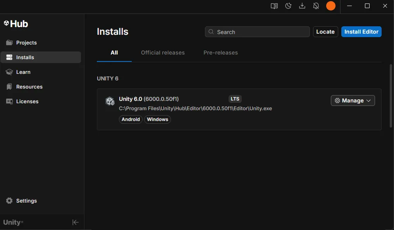Screen dimensions: 394x230
Task: Switch to the Pre-releases tab
Action: (x=220, y=53)
